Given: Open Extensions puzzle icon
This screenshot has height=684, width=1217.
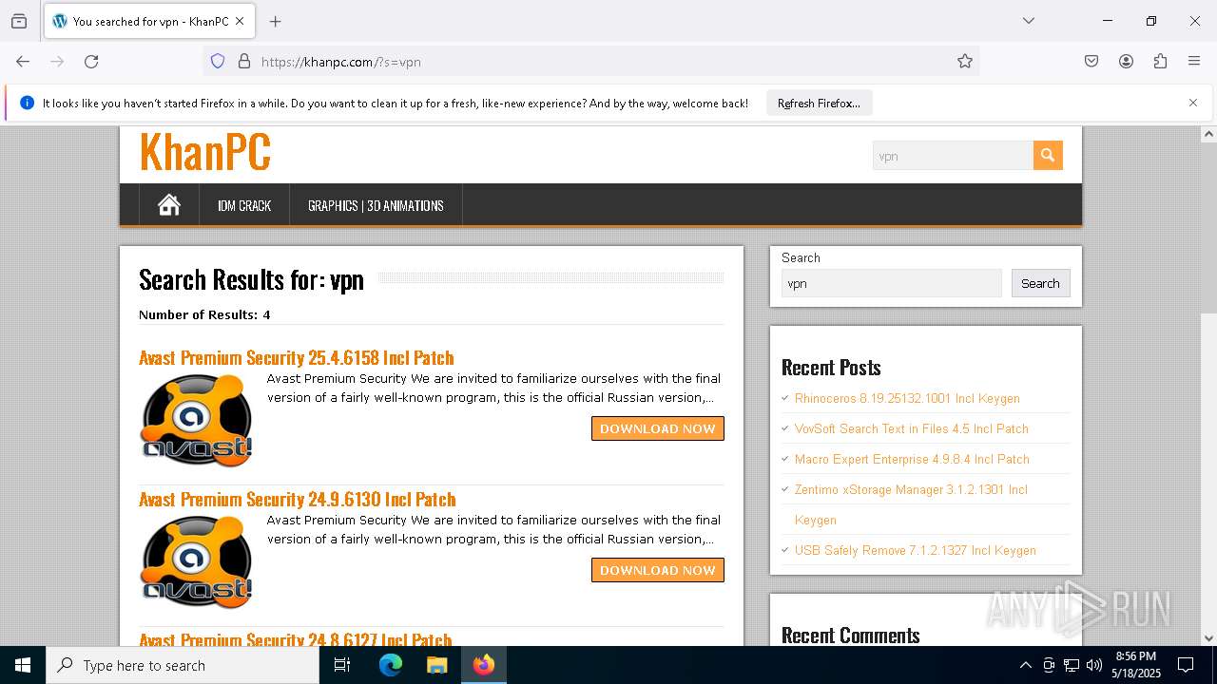Looking at the screenshot, I should [x=1160, y=62].
